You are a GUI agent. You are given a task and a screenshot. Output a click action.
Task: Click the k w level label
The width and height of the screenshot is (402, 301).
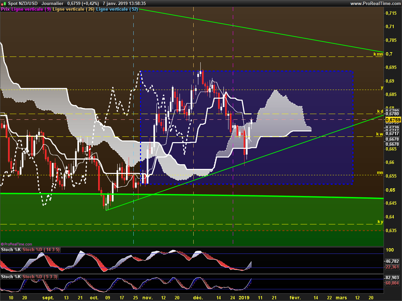[x=380, y=134]
